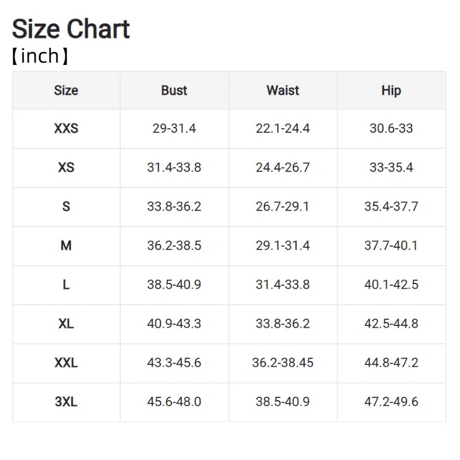Click the S size label
The width and height of the screenshot is (460, 460).
[66, 206]
